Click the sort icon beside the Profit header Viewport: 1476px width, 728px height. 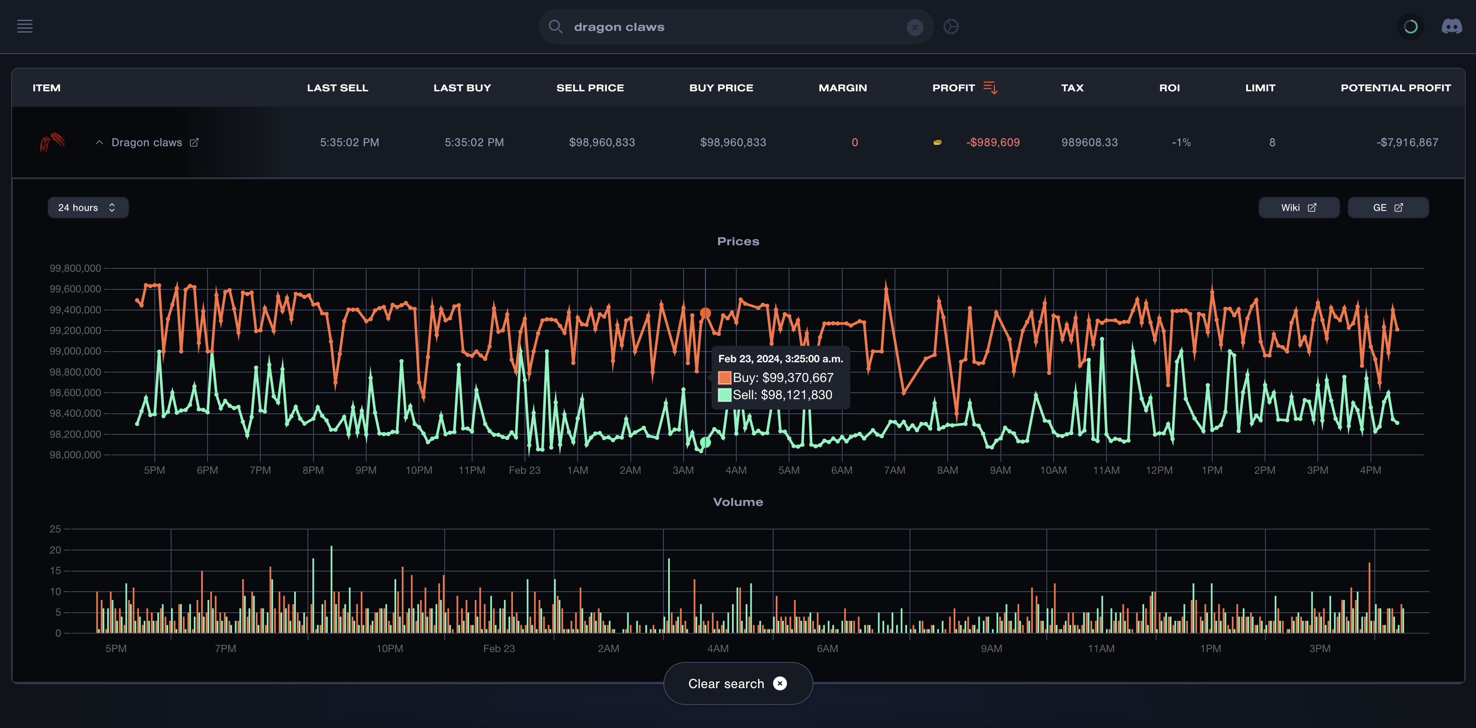990,87
